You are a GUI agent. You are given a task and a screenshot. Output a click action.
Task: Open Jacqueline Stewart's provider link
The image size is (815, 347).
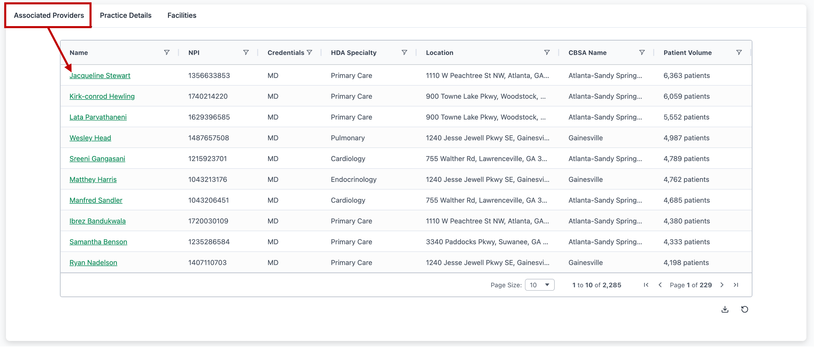pos(100,76)
